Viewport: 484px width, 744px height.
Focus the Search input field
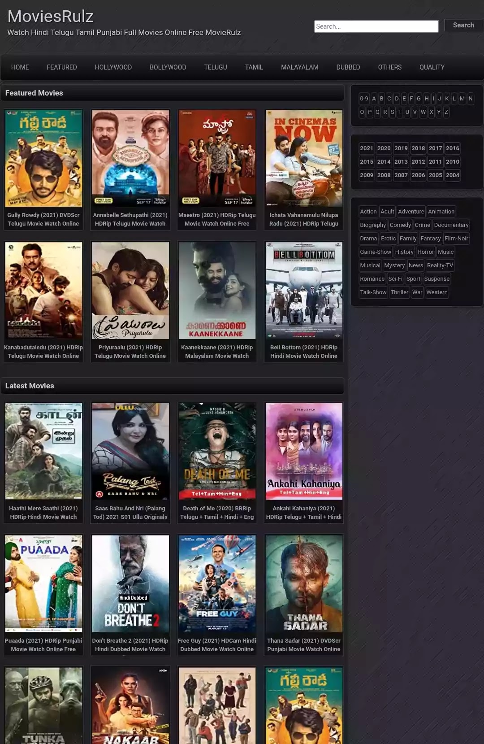point(376,26)
